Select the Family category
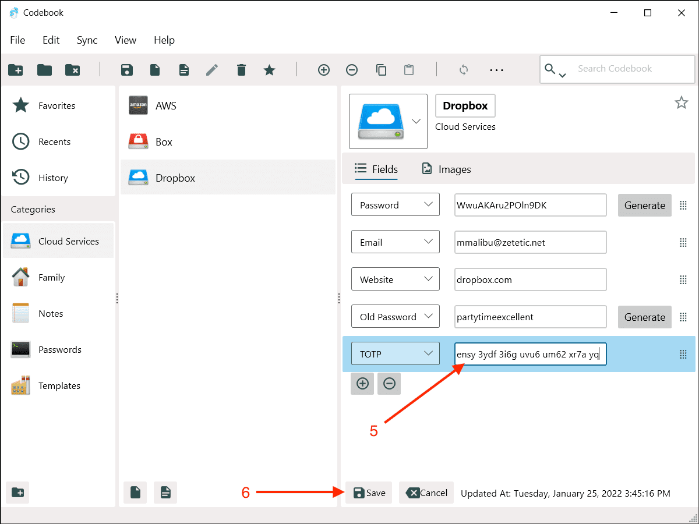 (x=58, y=277)
